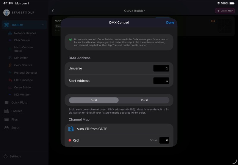
Task: Open Scout section
Action: click(x=15, y=128)
